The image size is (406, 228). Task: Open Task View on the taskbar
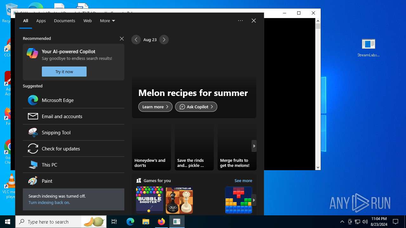click(114, 222)
